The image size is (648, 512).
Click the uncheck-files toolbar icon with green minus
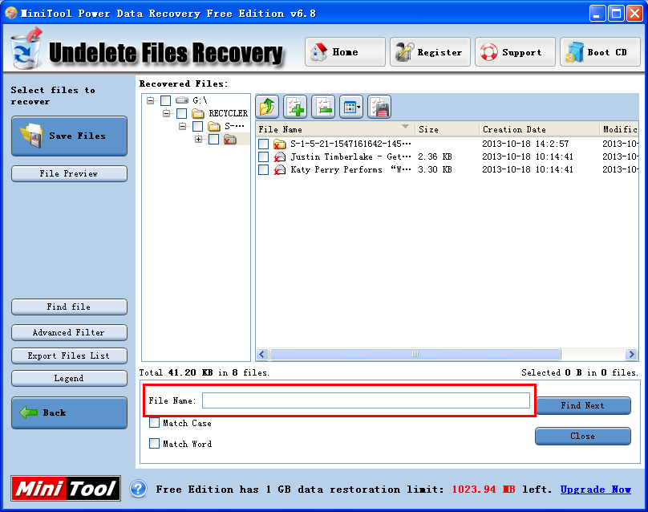tap(323, 107)
